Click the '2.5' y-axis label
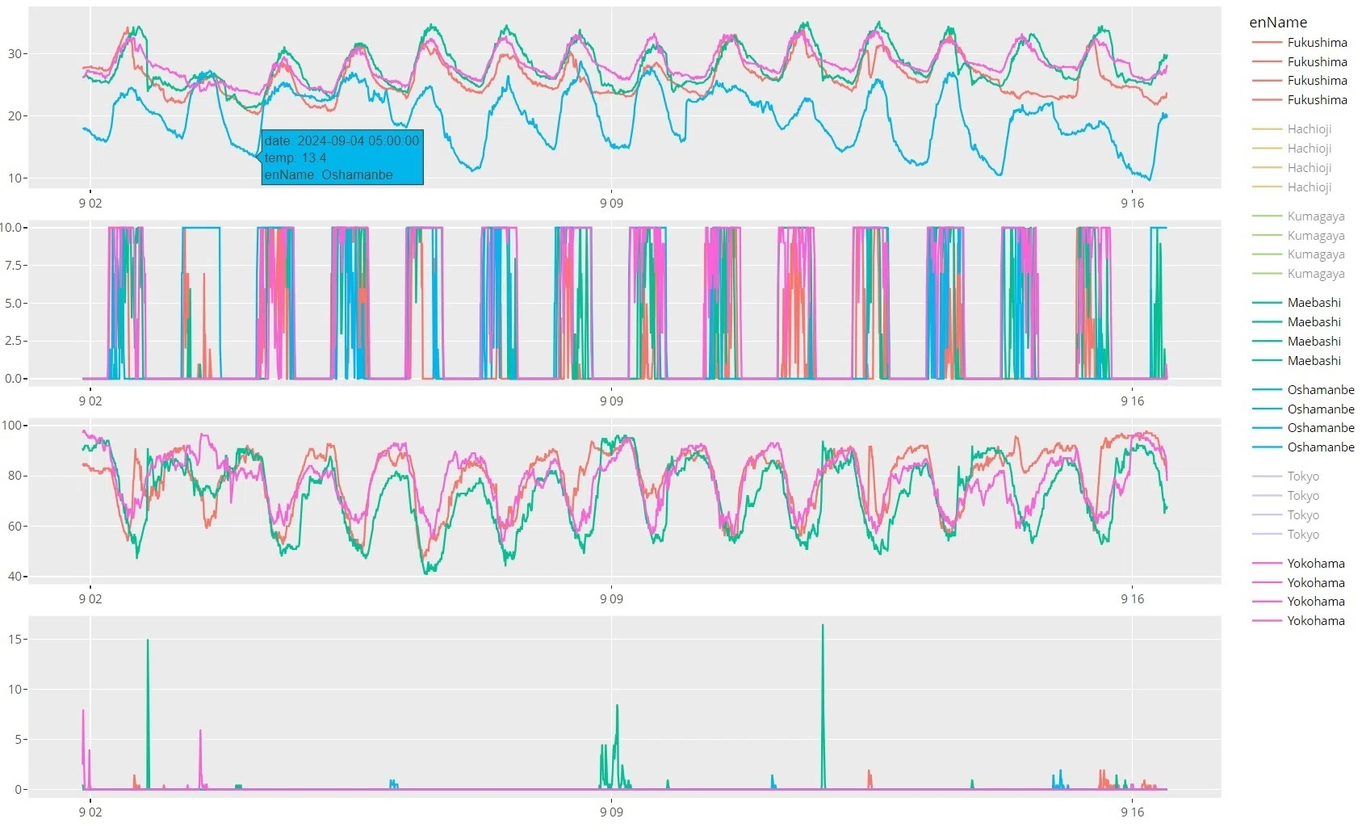 [x=13, y=341]
